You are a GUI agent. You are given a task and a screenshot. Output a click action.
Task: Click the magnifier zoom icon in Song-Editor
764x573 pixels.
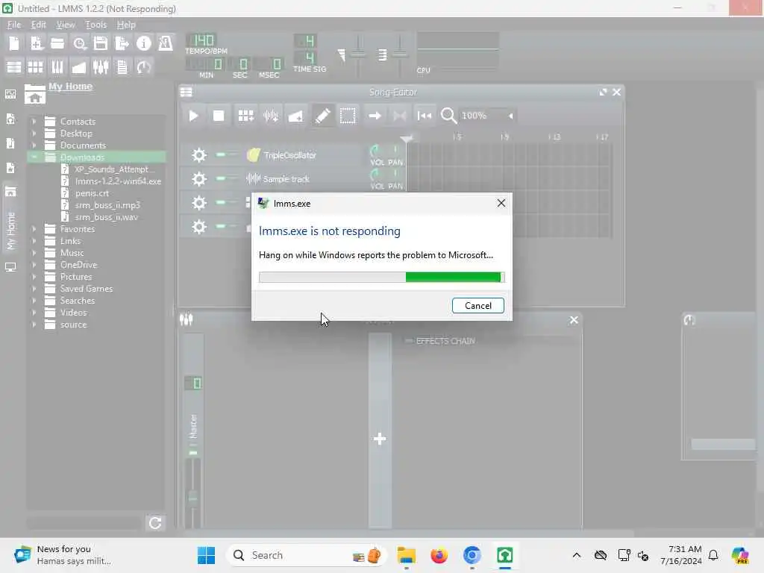[x=448, y=116]
